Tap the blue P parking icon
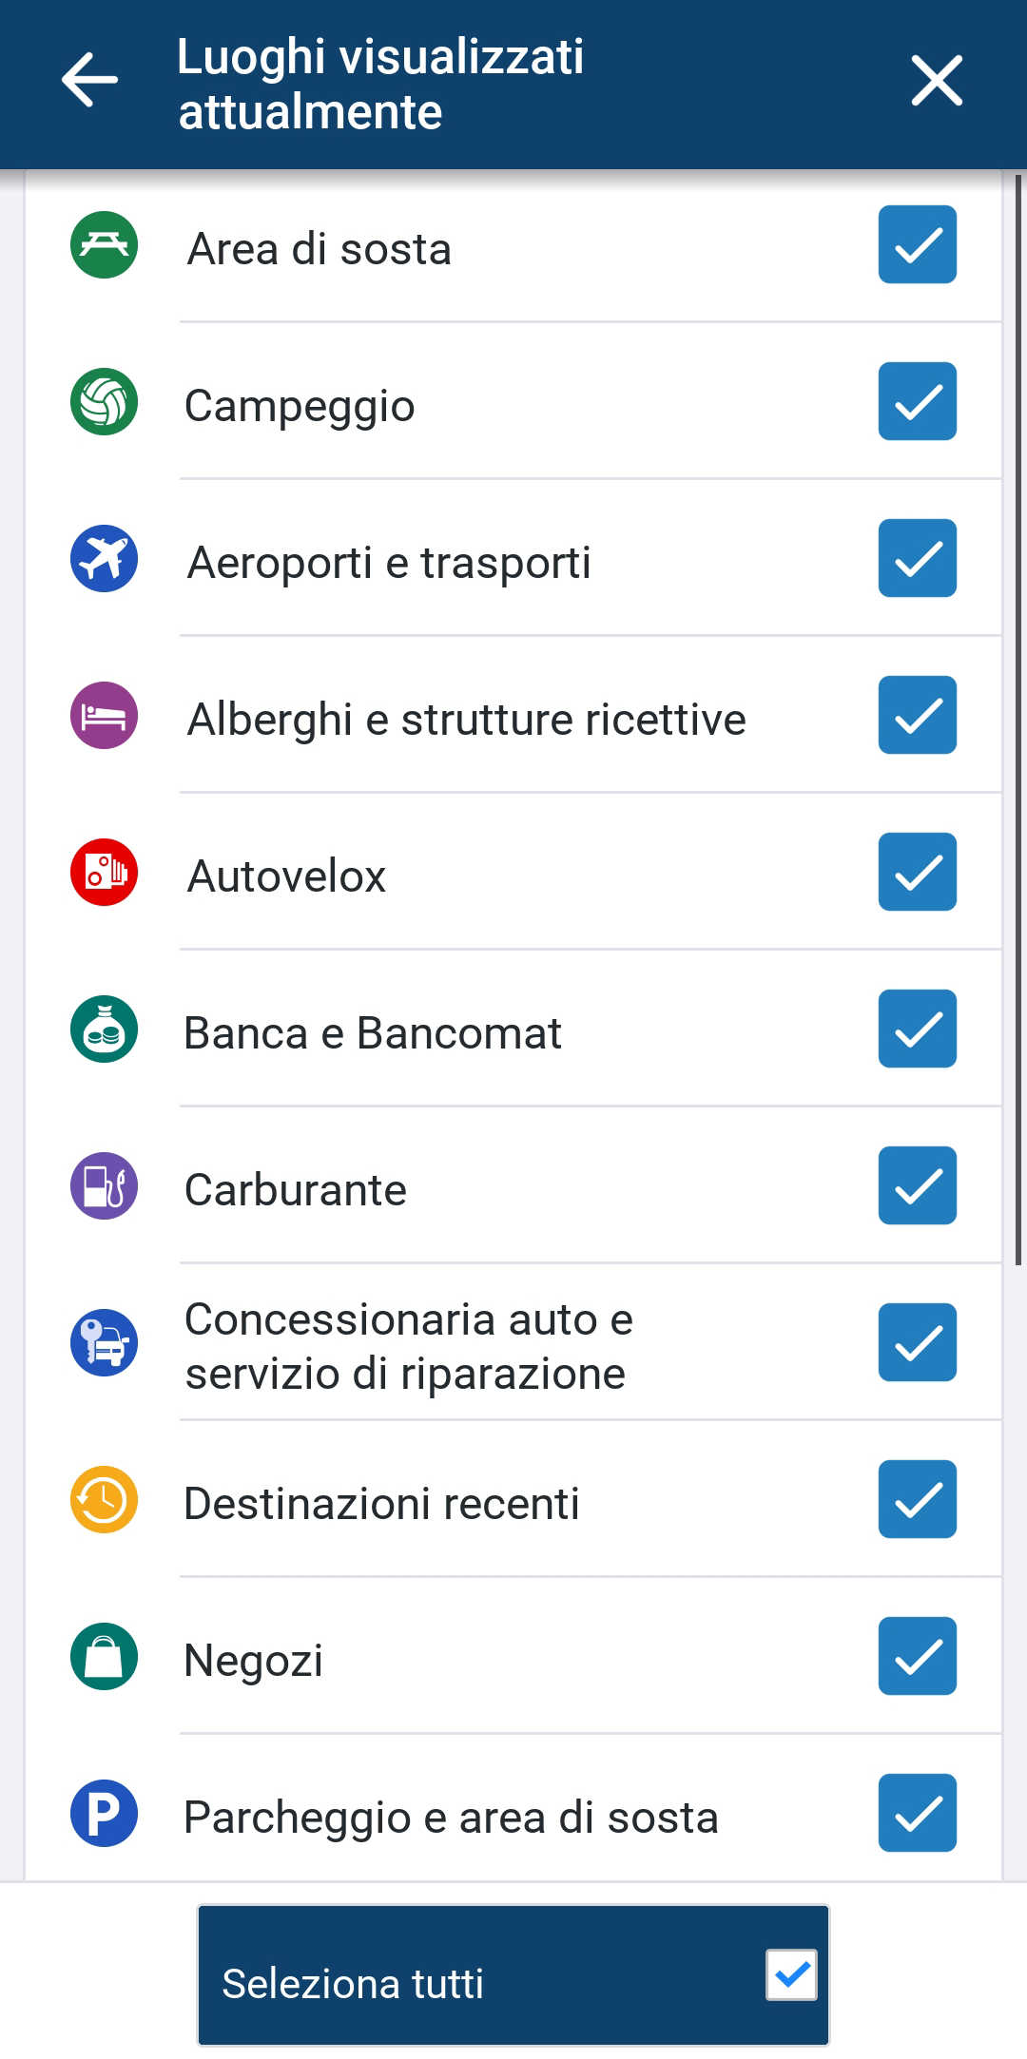Screen dimensions: 1027x2059 point(105,1814)
